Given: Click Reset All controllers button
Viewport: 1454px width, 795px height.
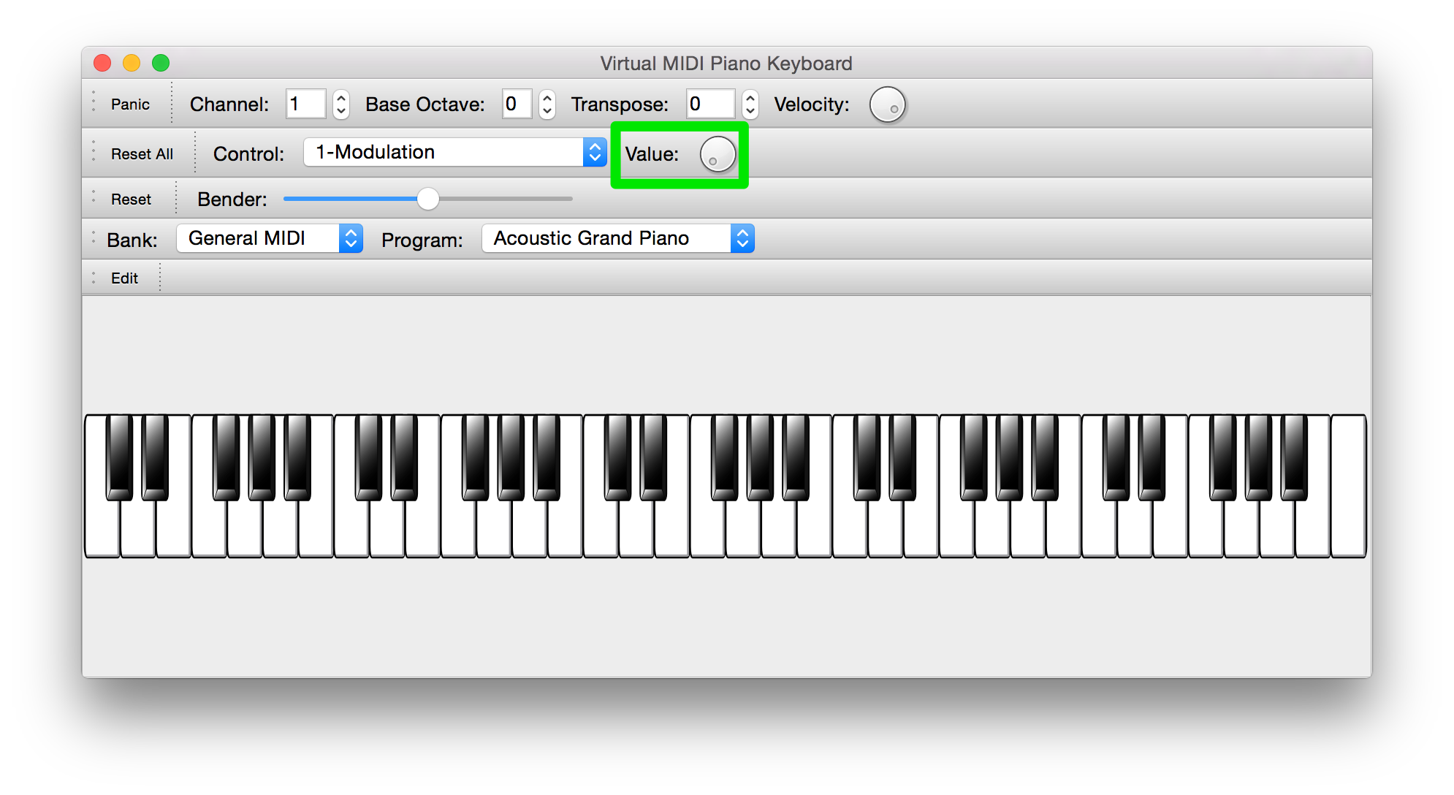Looking at the screenshot, I should [x=142, y=154].
